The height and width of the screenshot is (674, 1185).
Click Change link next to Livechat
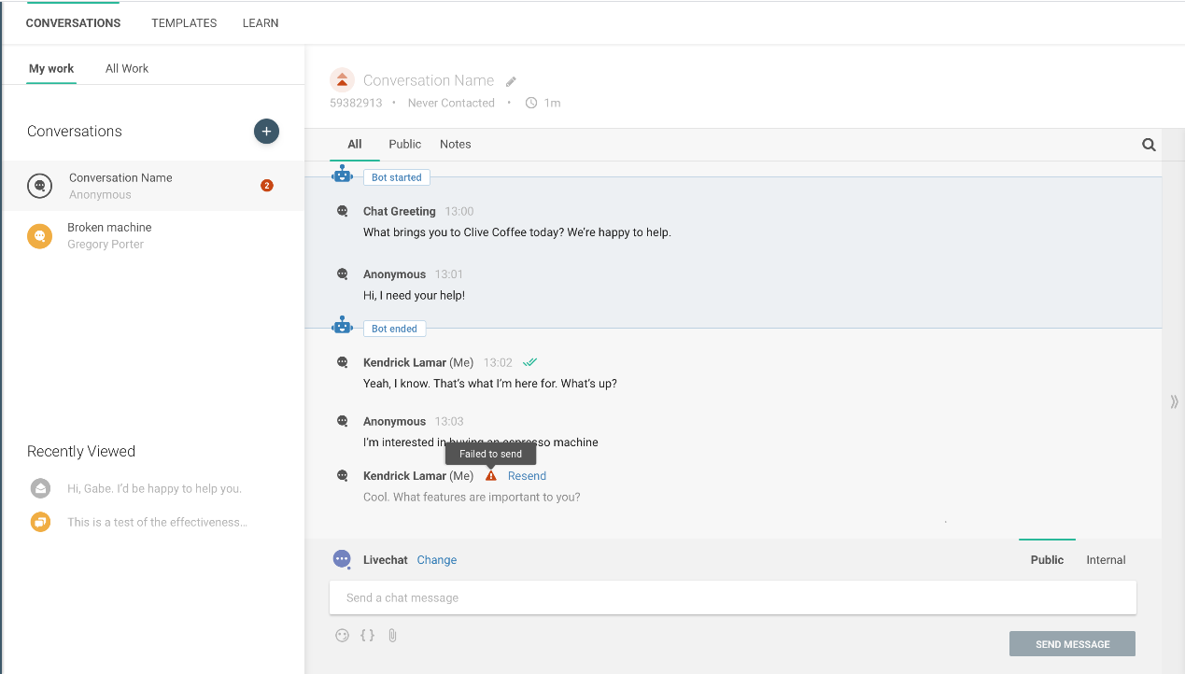pyautogui.click(x=437, y=560)
